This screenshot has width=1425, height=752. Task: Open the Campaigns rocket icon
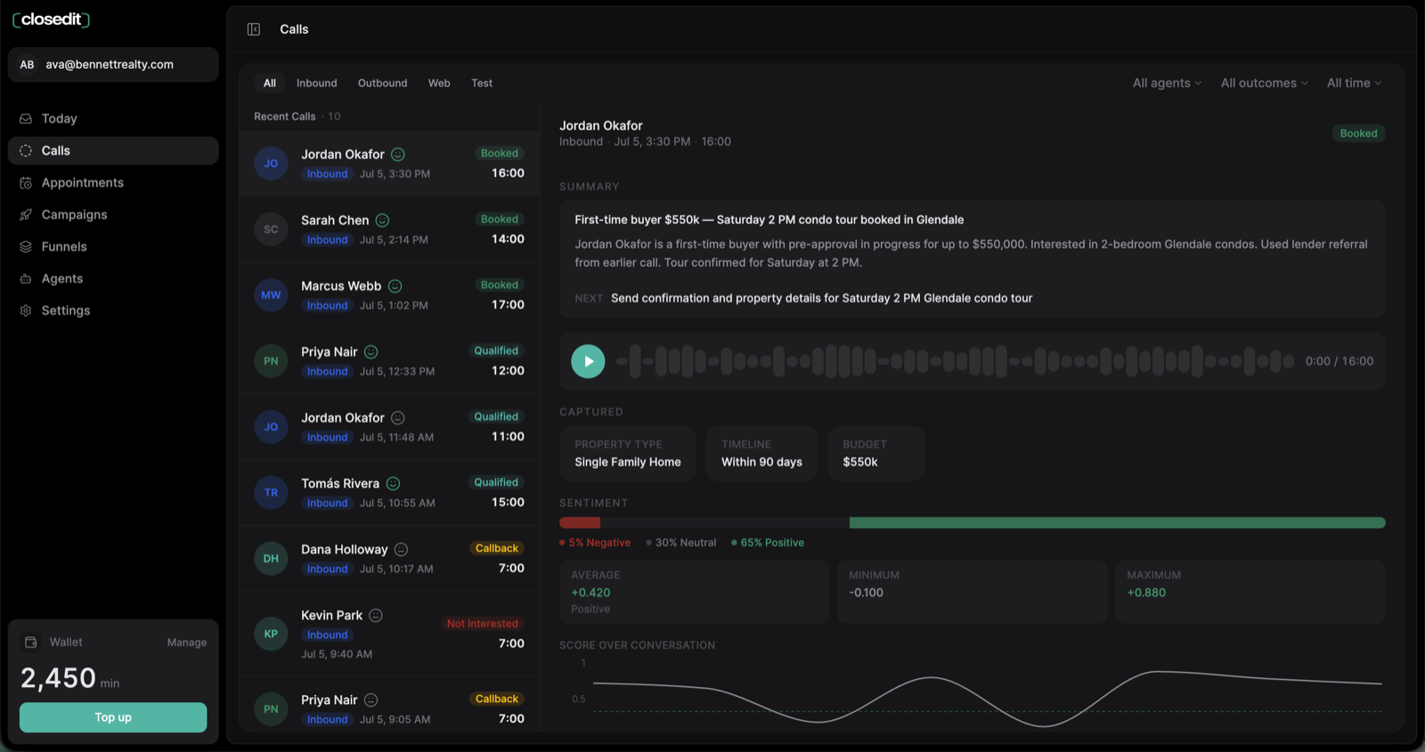[x=26, y=214]
